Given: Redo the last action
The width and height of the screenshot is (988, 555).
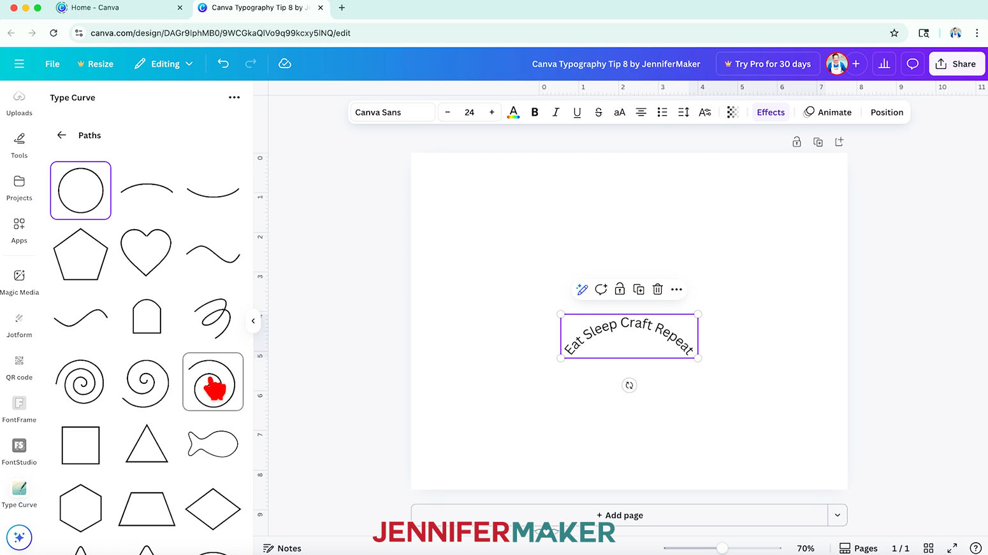Looking at the screenshot, I should tap(251, 64).
